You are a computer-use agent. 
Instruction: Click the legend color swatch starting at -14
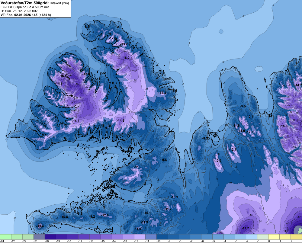[x=117, y=237]
